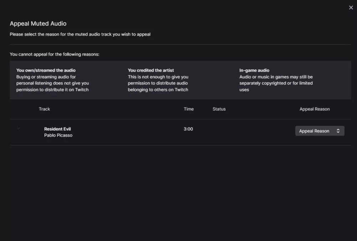Tick the faint checkmark beside Resident Evil
Screen dimensions: 357x241
[19, 128]
